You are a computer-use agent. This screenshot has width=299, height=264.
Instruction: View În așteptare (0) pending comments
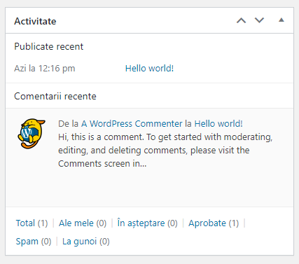point(147,223)
